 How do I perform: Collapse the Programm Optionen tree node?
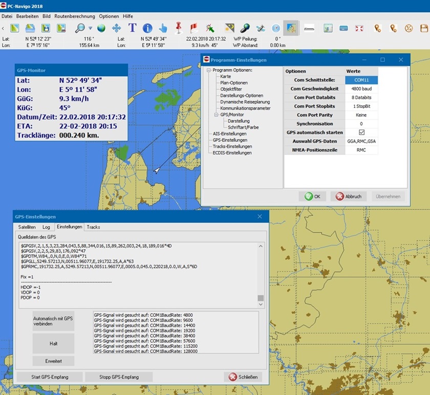coord(209,70)
